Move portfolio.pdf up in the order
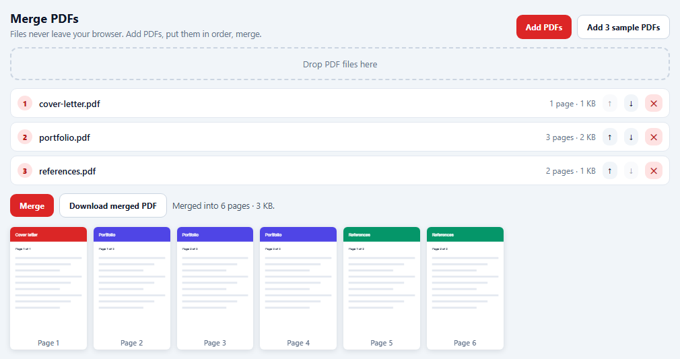The image size is (680, 359). [x=610, y=137]
